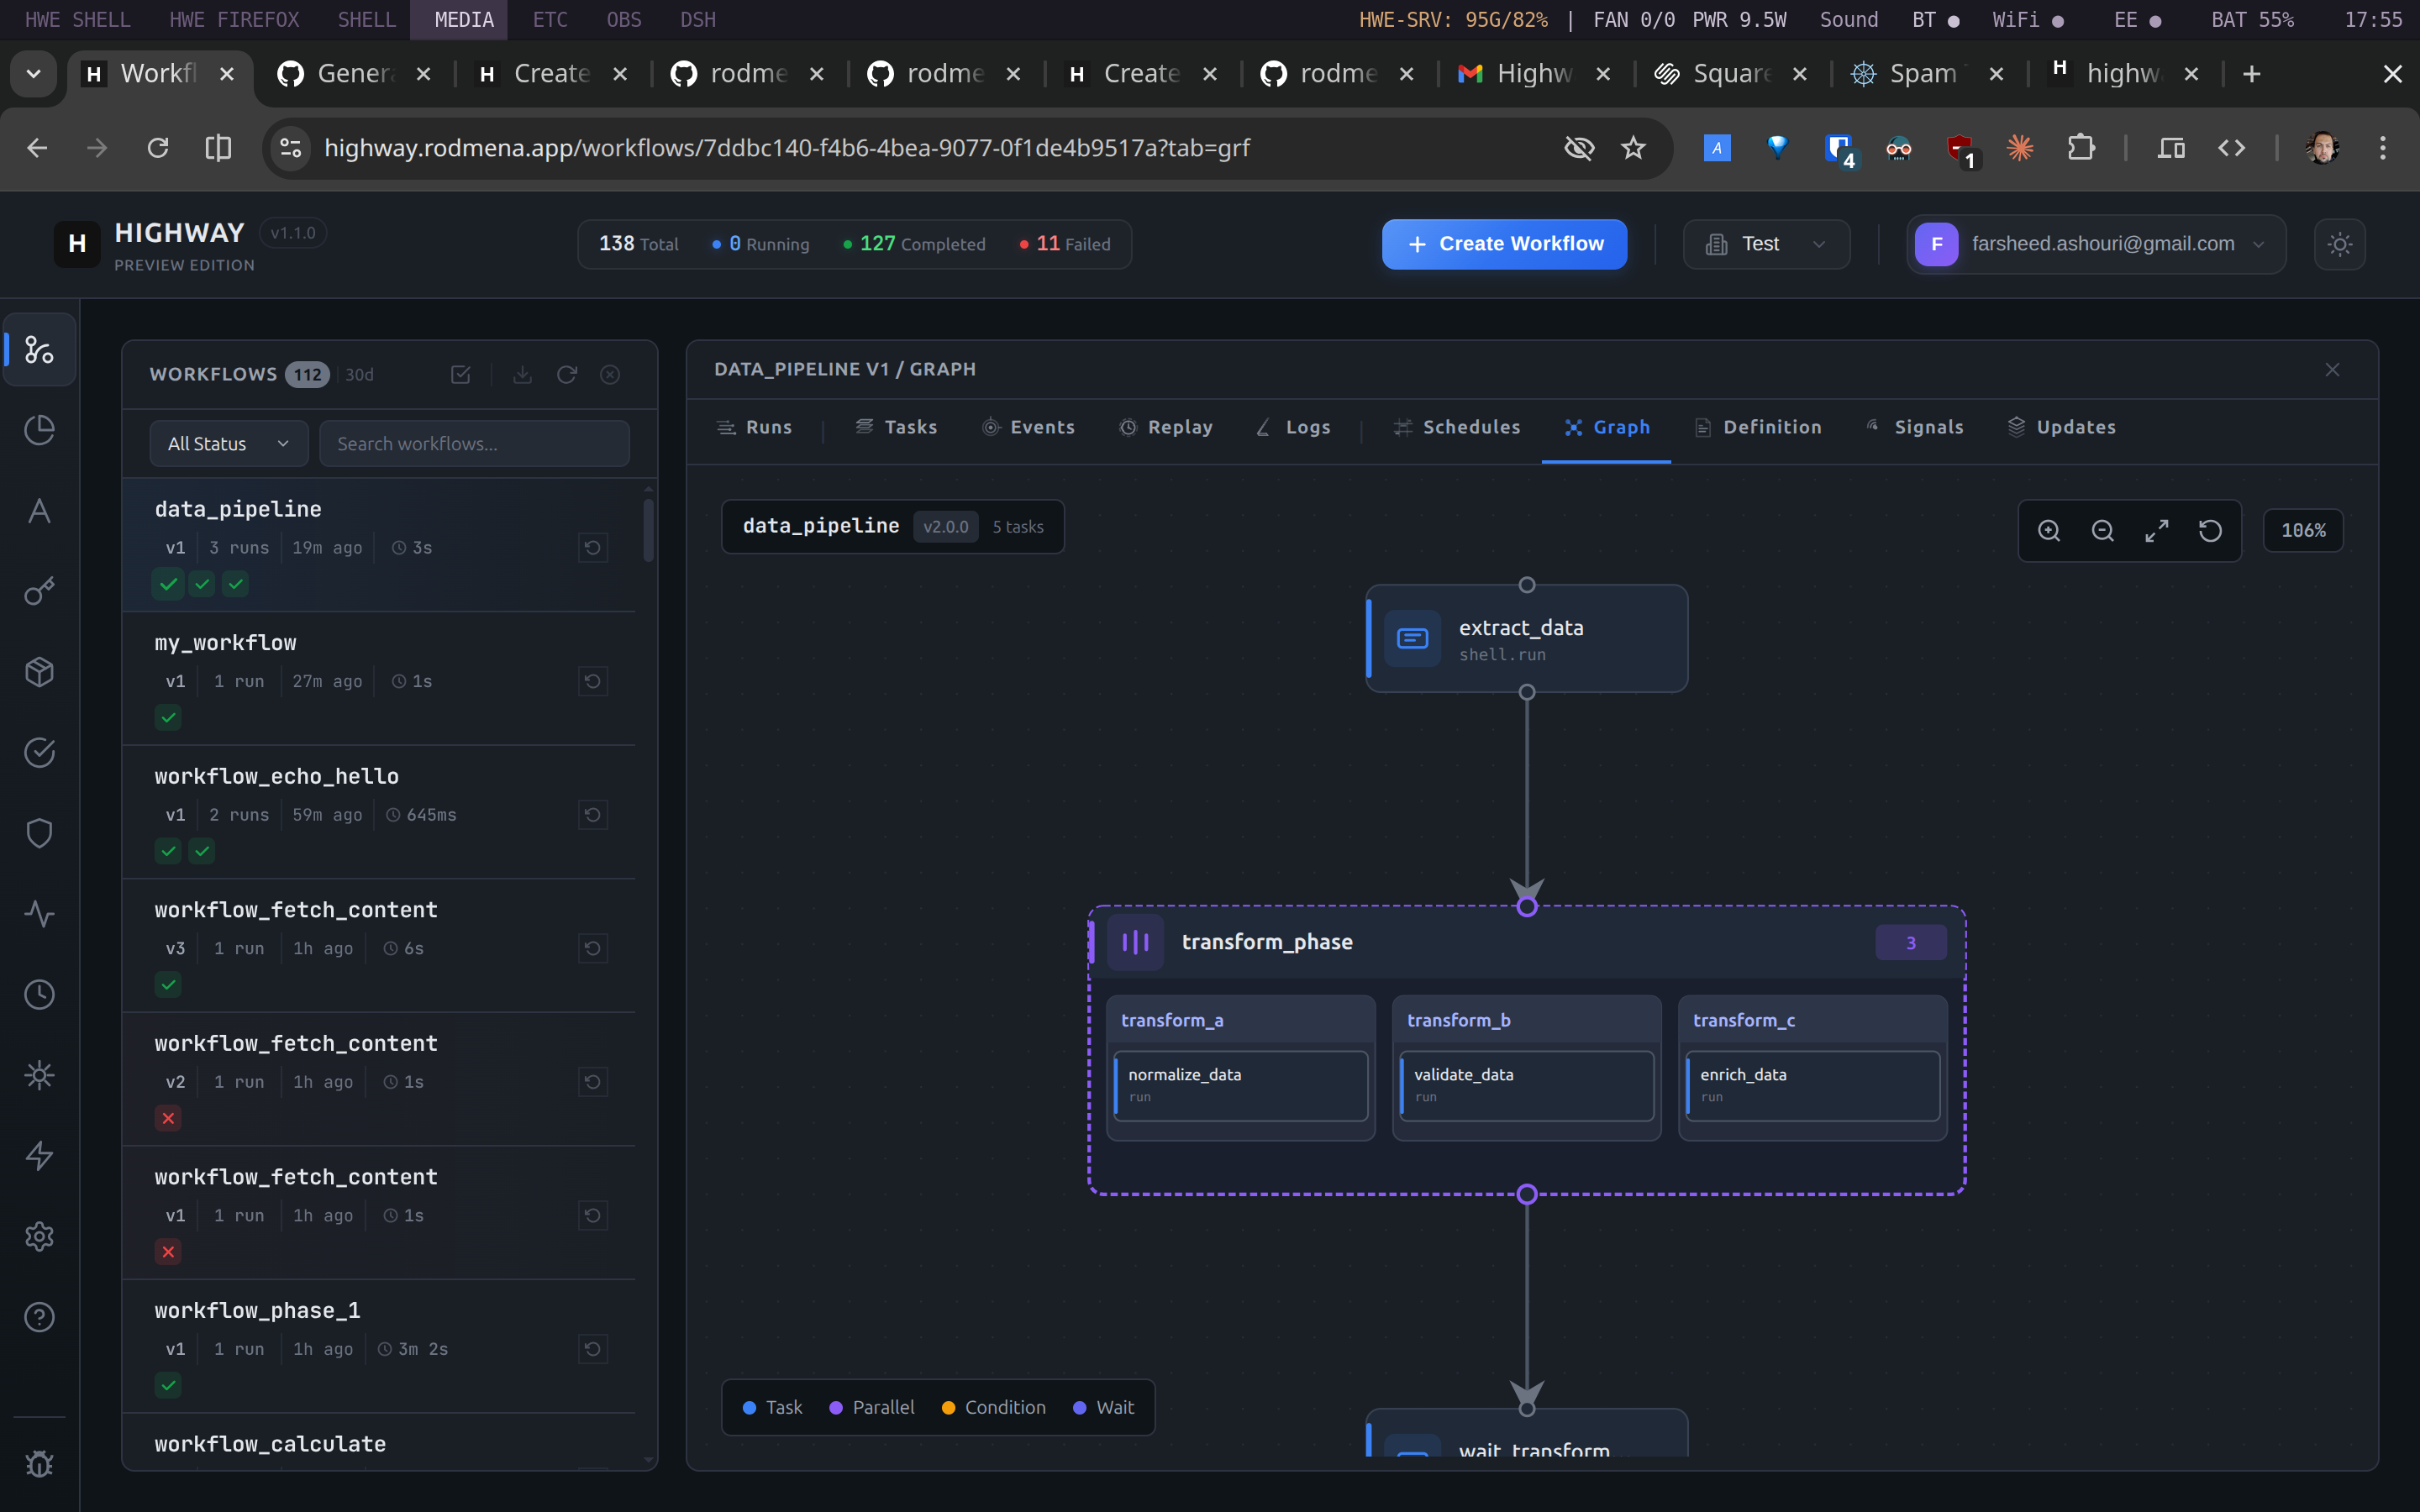Rerun the my_workflow entry using its replay icon
Viewport: 2420px width, 1512px height.
pos(593,681)
